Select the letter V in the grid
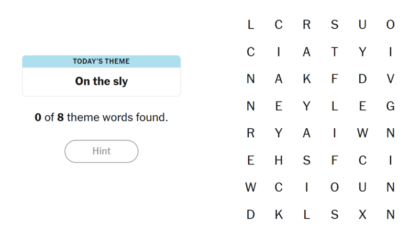 (x=390, y=79)
